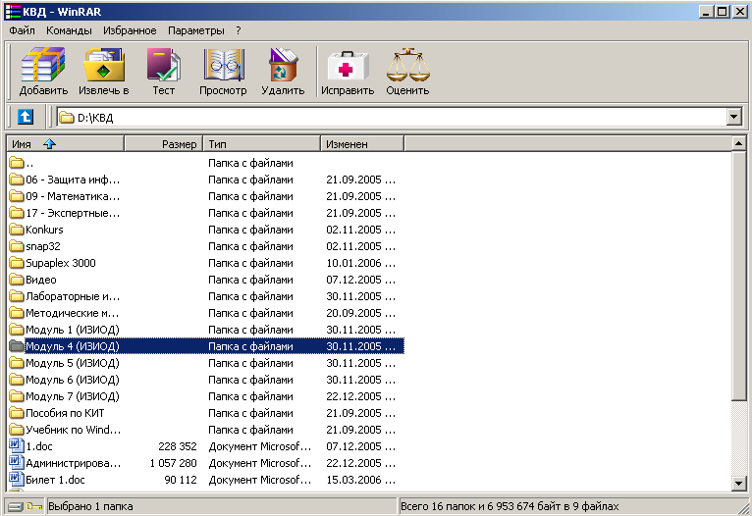Click the scrollbar down arrow
The height and width of the screenshot is (516, 752).
(738, 484)
